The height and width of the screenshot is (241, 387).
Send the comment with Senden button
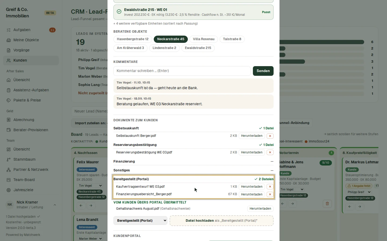point(263,71)
